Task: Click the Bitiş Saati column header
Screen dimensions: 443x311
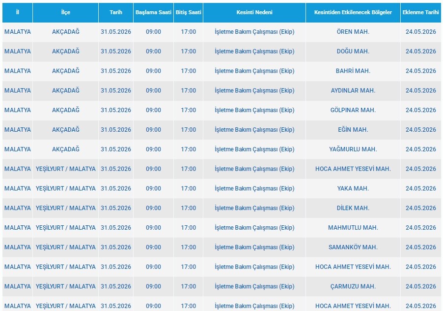Action: tap(189, 12)
